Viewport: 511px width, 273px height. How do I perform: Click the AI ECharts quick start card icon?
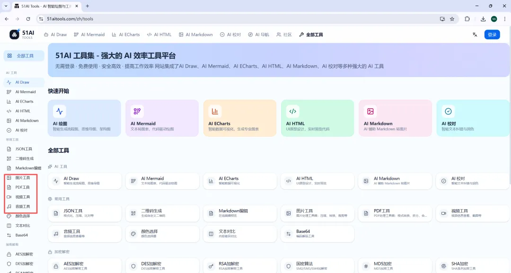pyautogui.click(x=215, y=111)
